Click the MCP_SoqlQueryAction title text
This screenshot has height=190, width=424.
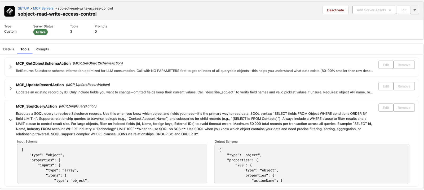coord(36,106)
